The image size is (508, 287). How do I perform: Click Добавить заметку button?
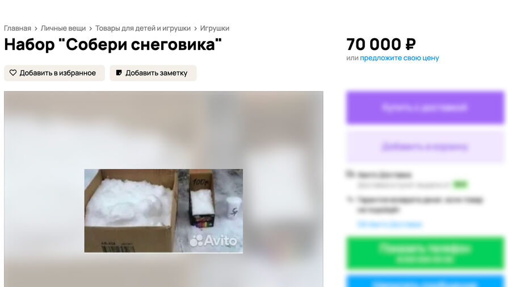coord(153,73)
